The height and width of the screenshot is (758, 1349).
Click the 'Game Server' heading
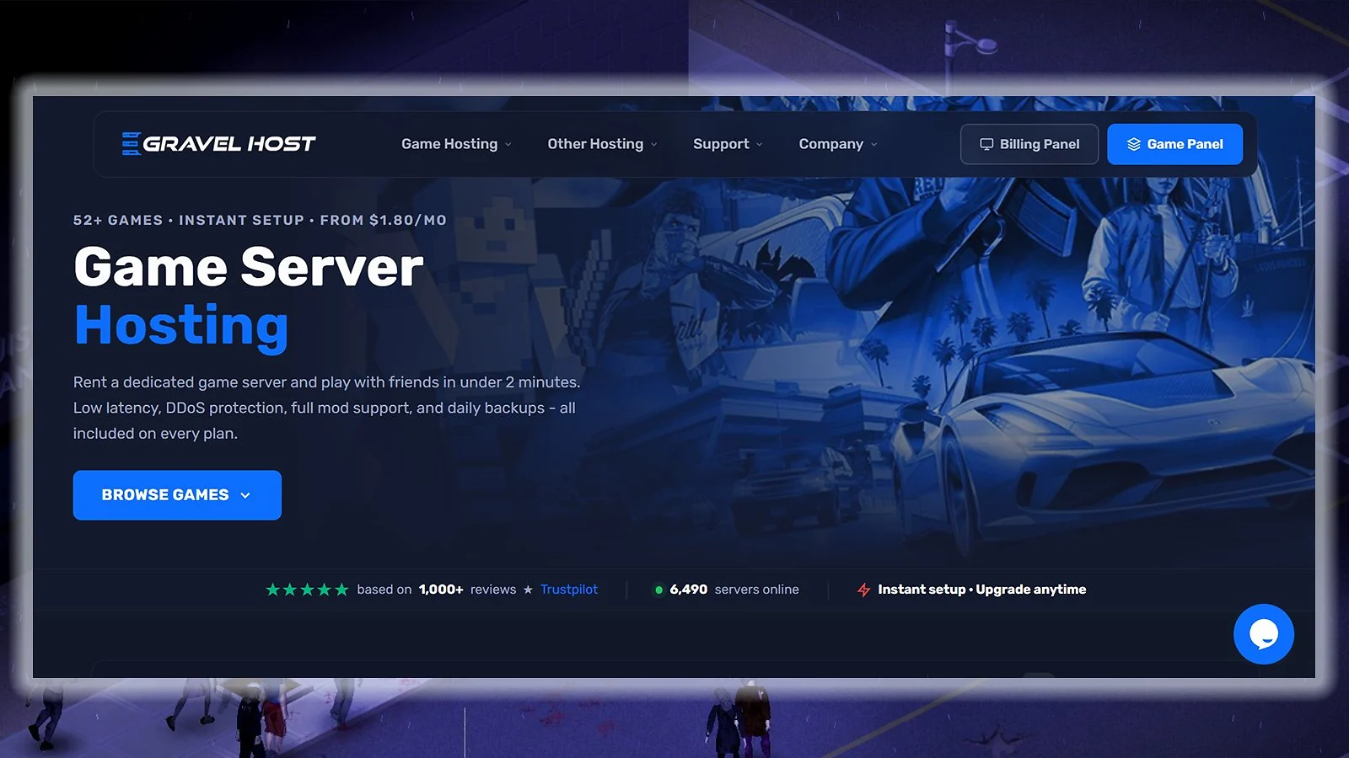(249, 267)
